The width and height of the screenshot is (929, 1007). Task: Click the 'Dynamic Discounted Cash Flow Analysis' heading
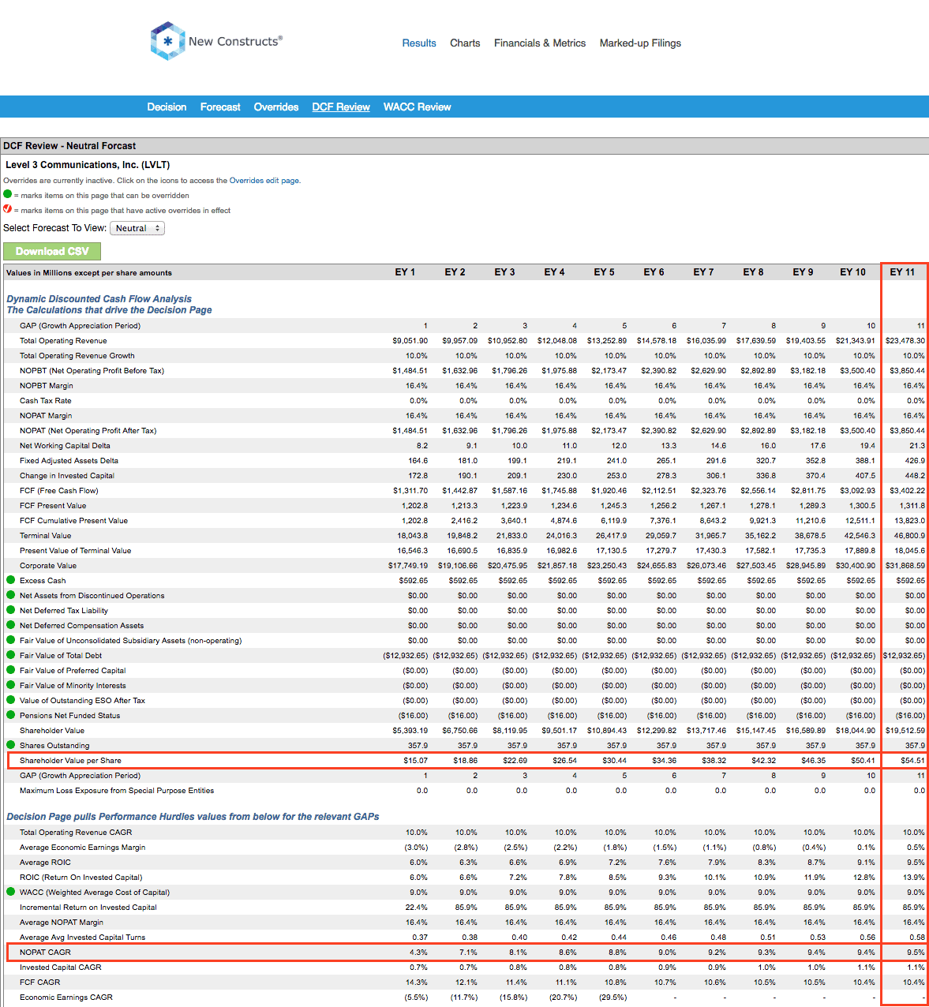click(99, 299)
